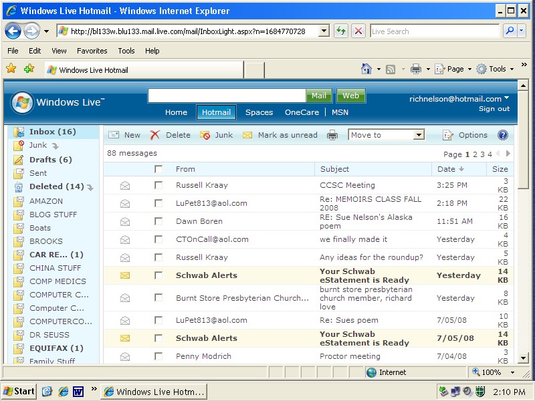
Task: Switch to the Spaces tab
Action: pos(259,112)
